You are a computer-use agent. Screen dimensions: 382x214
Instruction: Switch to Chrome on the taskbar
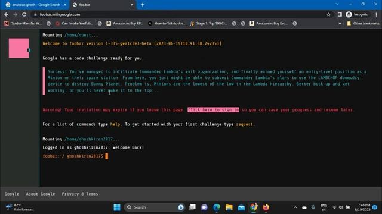click(254, 207)
